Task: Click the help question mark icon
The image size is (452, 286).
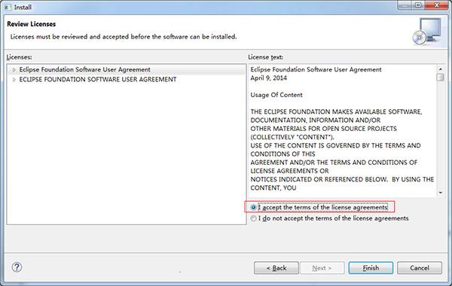Action: pyautogui.click(x=17, y=267)
